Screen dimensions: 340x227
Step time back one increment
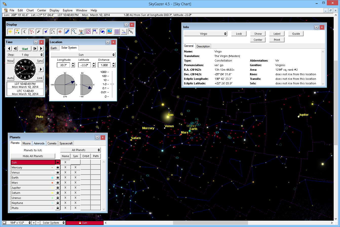pos(15,49)
